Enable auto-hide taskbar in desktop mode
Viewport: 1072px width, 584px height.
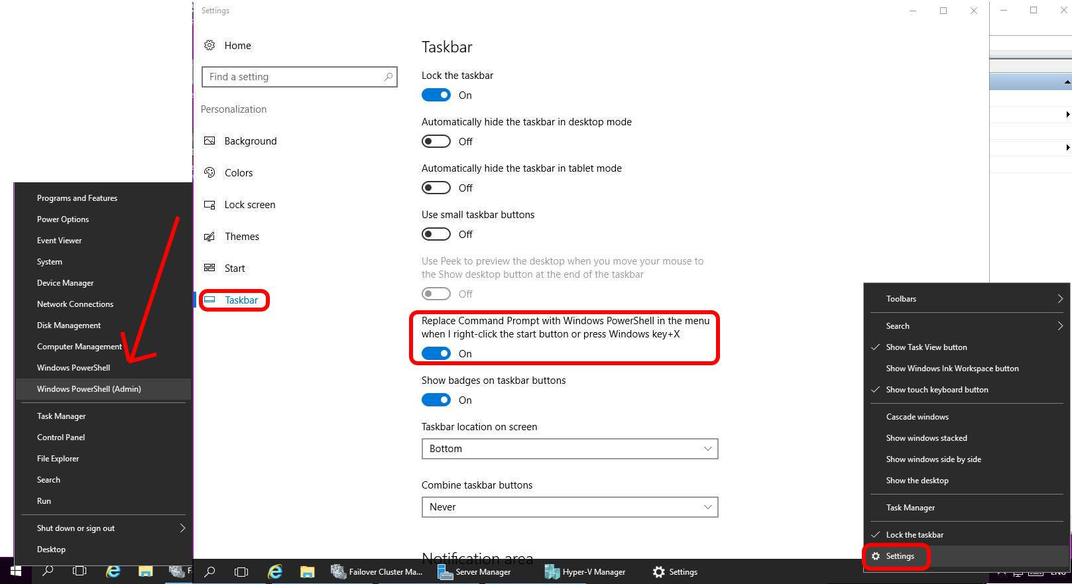tap(436, 142)
